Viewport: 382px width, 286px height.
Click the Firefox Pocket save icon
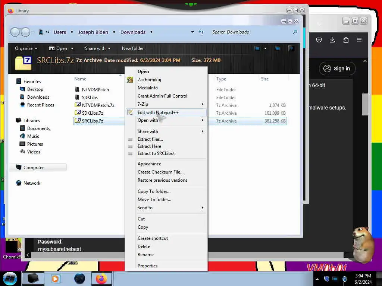(319, 40)
